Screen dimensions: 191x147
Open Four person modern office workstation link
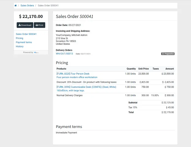coord(77,77)
